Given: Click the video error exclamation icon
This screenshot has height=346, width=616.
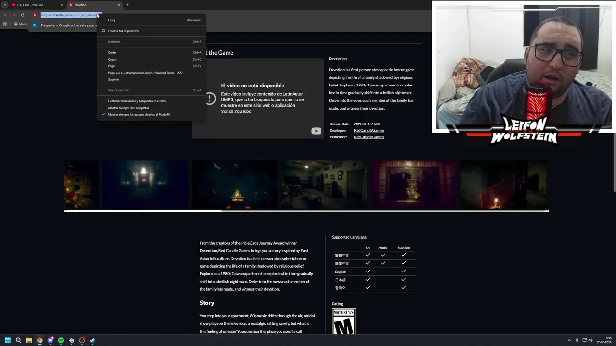Looking at the screenshot, I should click(211, 99).
